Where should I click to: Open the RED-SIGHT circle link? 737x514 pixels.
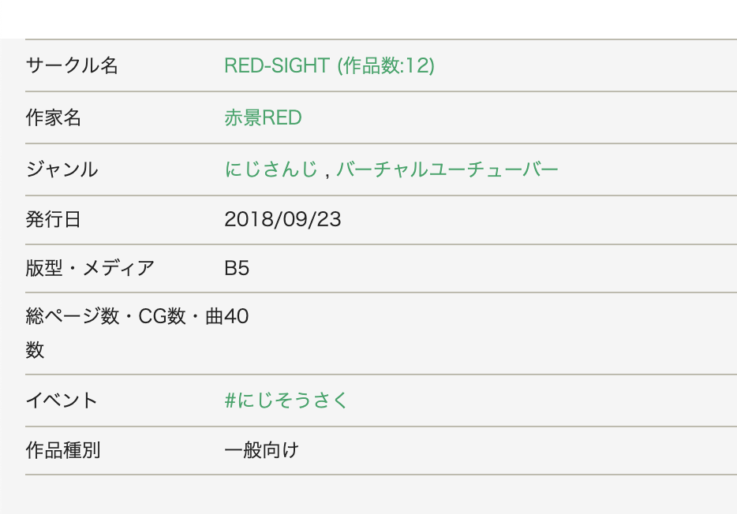click(329, 65)
